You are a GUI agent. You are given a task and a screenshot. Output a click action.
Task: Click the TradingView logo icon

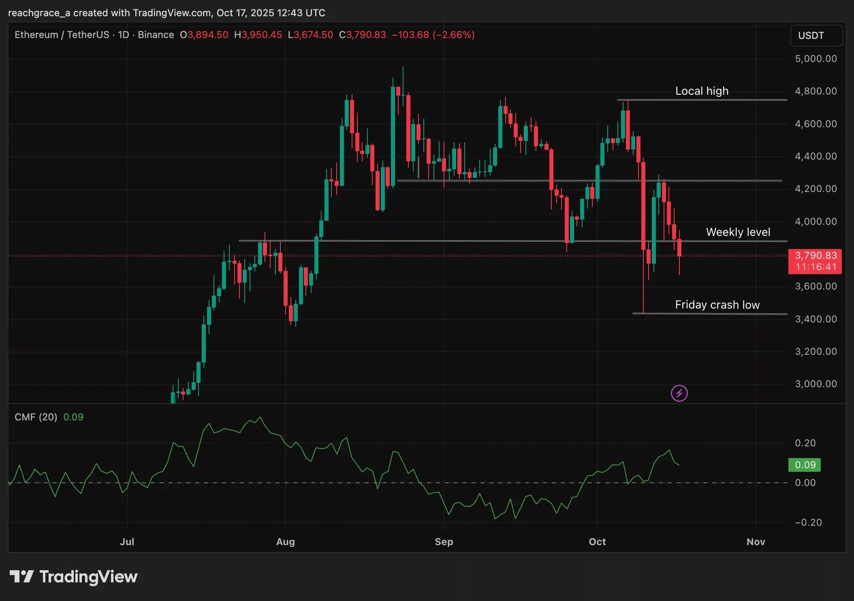point(21,576)
